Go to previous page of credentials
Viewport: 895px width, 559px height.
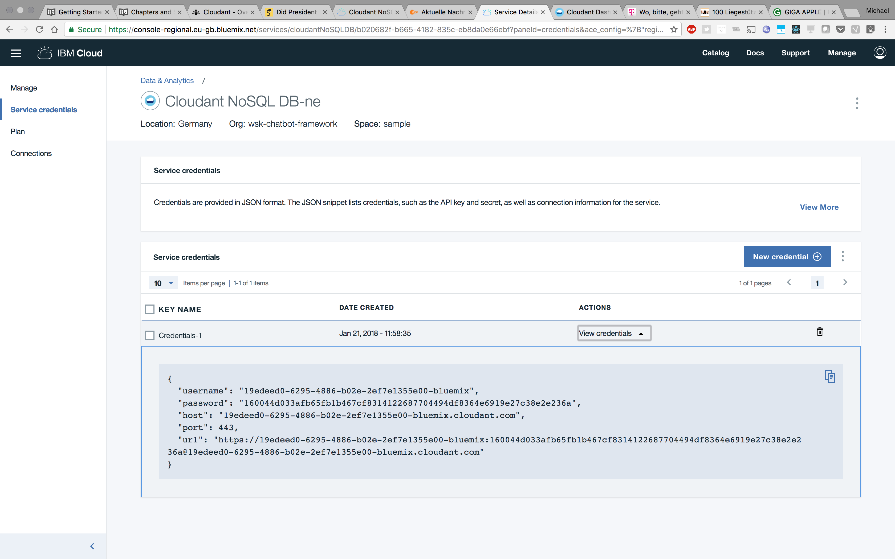tap(789, 282)
